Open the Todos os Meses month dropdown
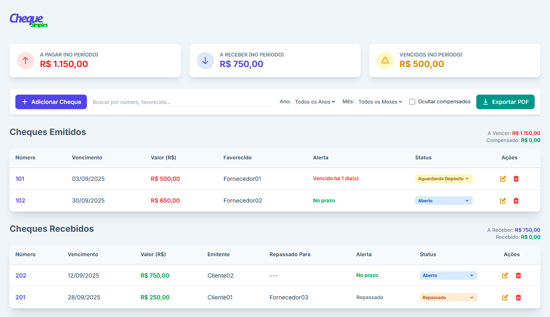Screen dimensions: 550x317 380,102
